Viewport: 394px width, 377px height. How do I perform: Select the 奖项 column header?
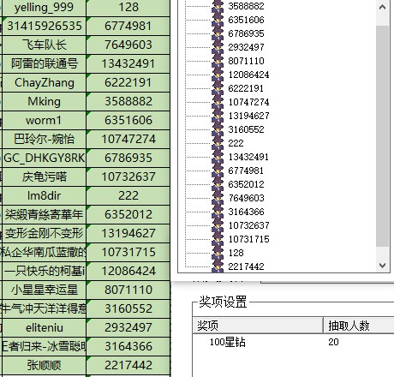pos(258,326)
